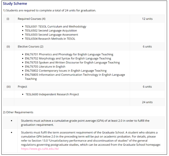Click the www.gs.cuhk.edu.hk hyperlink
The height and width of the screenshot is (156, 169).
pos(40,149)
